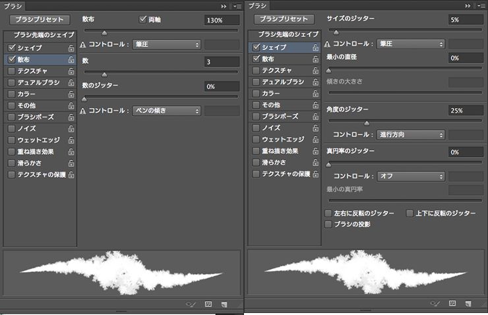Click the lock icon beside テクスチャ in left panel
Viewport: 488px width, 315px height.
pos(71,71)
